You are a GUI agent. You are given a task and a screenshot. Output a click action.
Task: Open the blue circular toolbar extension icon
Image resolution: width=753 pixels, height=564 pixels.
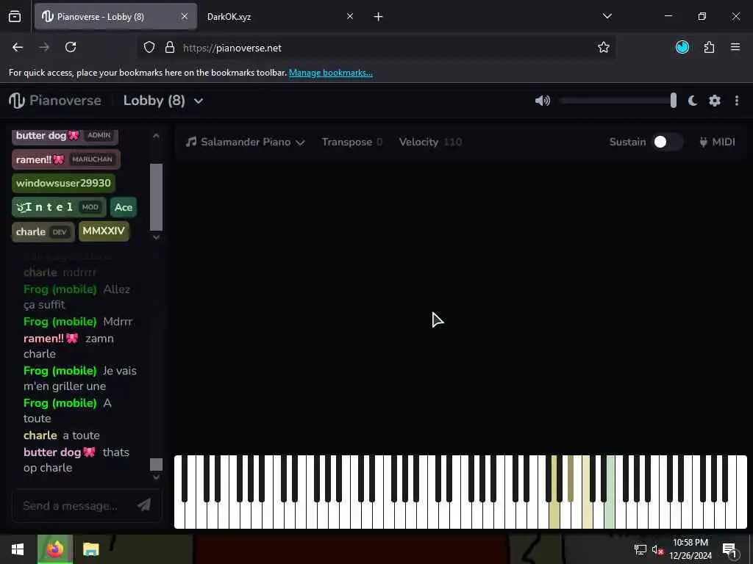(x=682, y=47)
